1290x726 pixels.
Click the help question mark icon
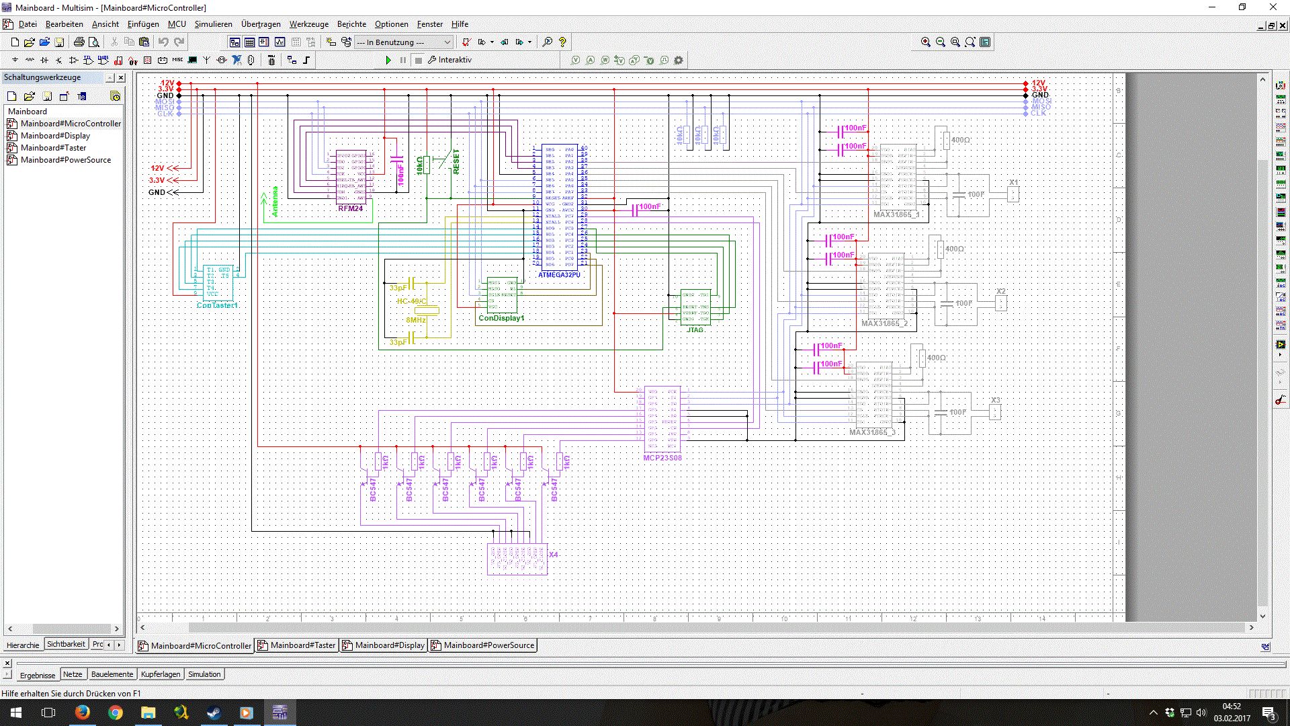[x=562, y=42]
